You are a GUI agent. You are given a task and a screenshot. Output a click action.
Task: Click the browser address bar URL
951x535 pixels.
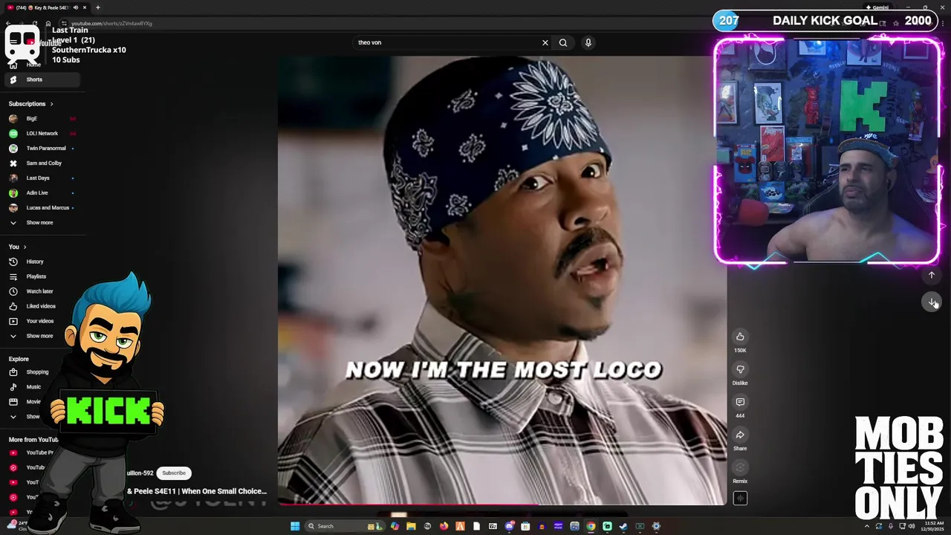pyautogui.click(x=111, y=23)
